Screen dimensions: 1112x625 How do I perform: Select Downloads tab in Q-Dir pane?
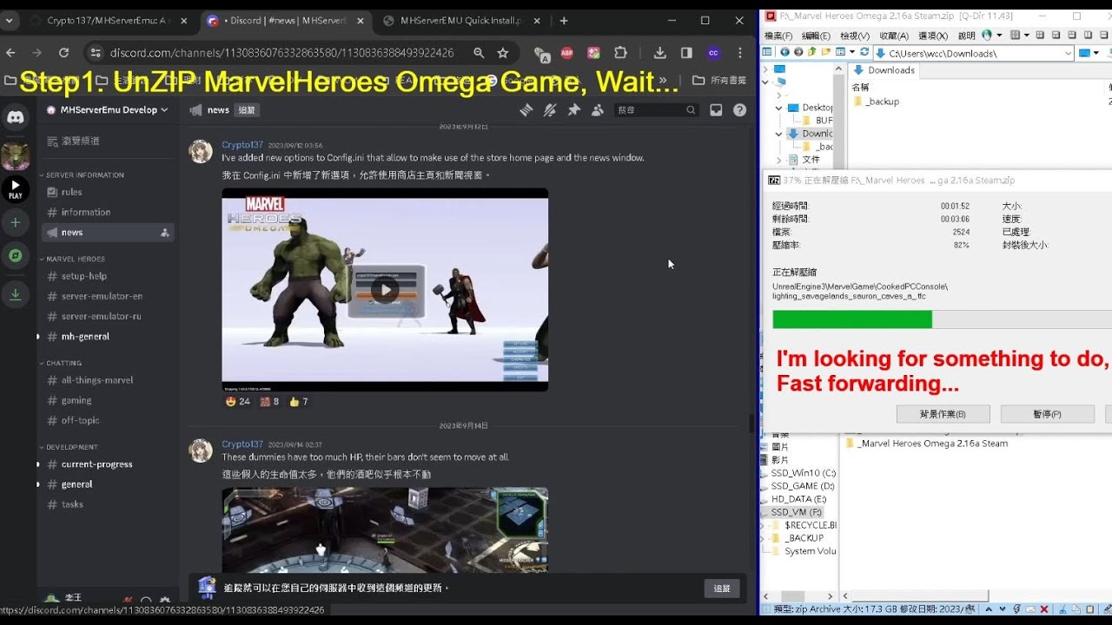pyautogui.click(x=884, y=70)
